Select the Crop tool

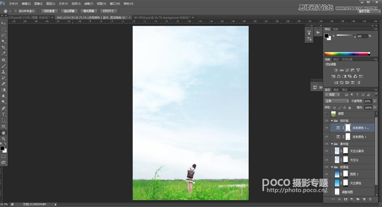[x=3, y=47]
